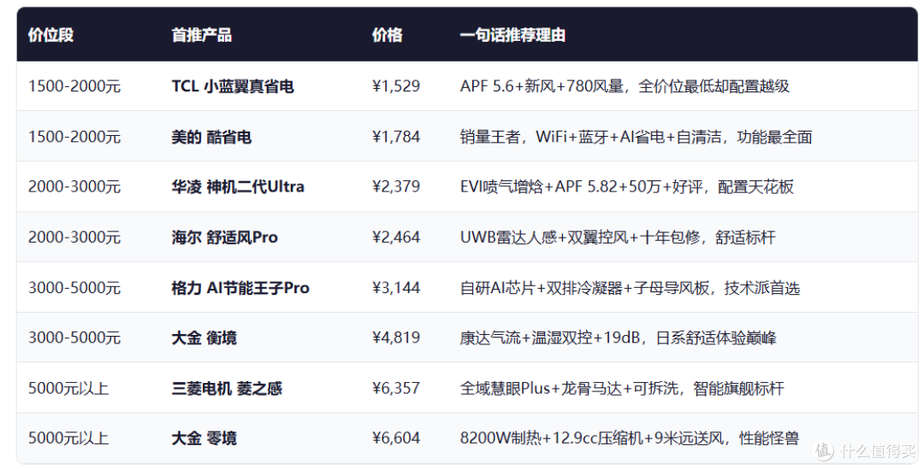The height and width of the screenshot is (470, 924).
Task: Click reason text starting 销量王者
Action: click(637, 137)
